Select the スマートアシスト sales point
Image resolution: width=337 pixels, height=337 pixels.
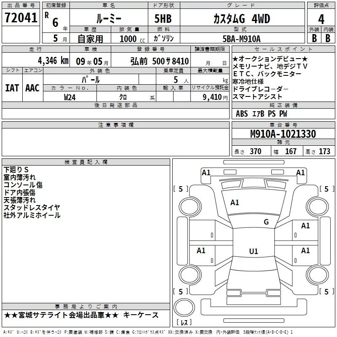[x=257, y=97]
